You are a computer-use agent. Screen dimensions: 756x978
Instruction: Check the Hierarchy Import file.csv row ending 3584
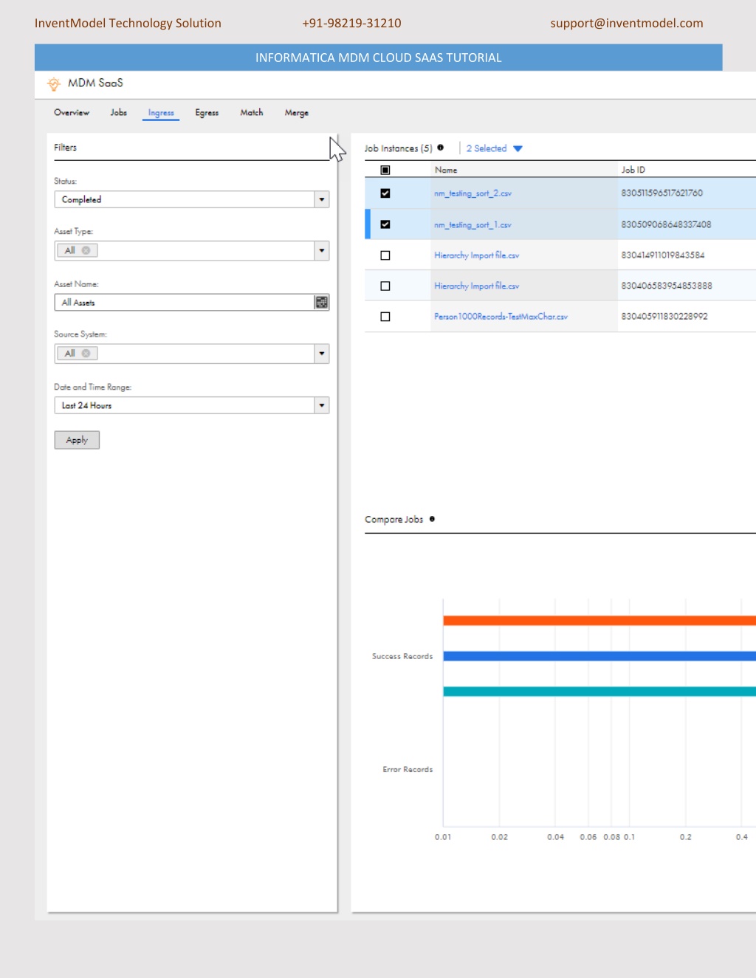(x=385, y=255)
